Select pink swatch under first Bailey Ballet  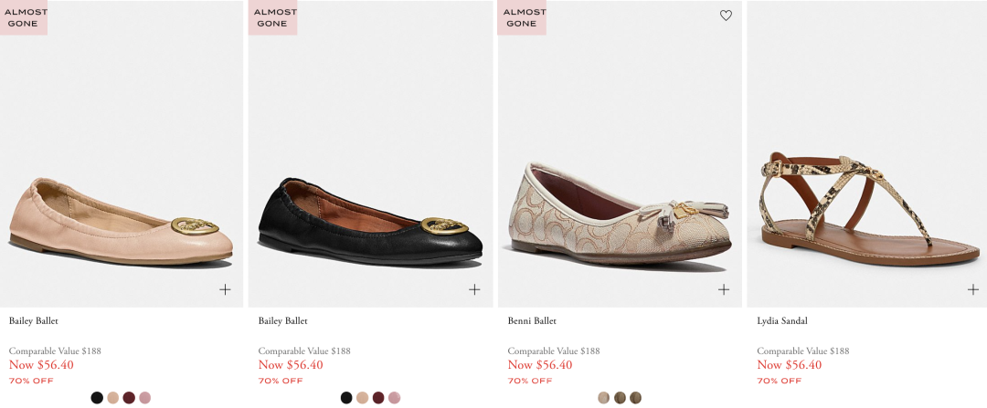click(144, 398)
